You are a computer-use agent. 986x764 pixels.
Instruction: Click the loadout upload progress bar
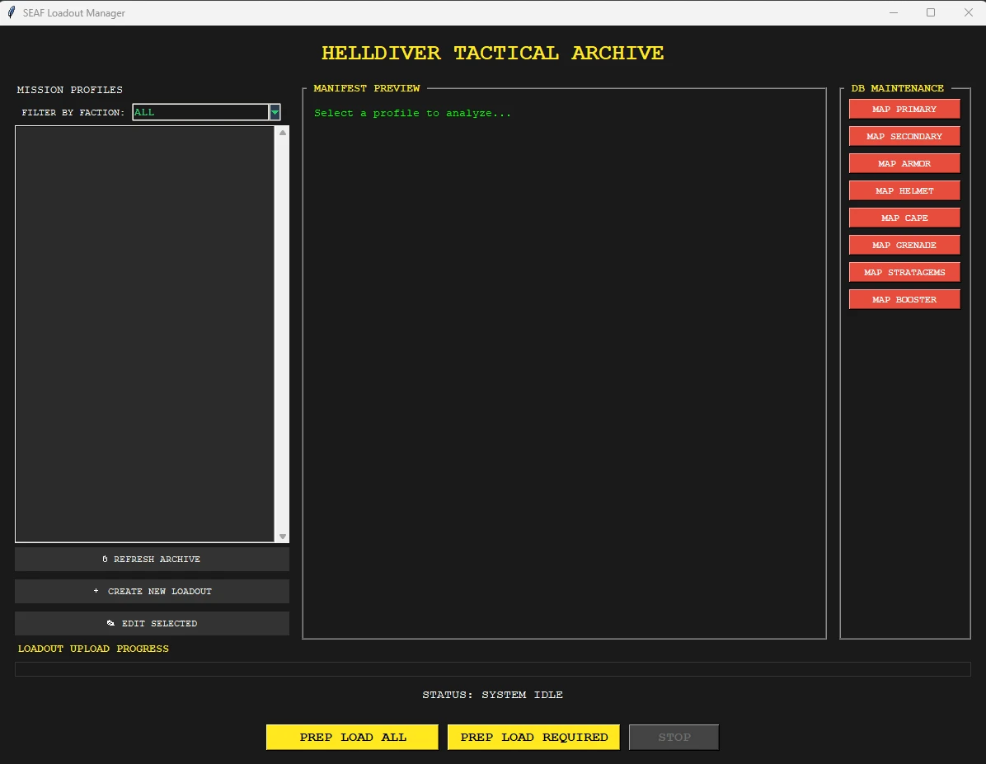[492, 669]
